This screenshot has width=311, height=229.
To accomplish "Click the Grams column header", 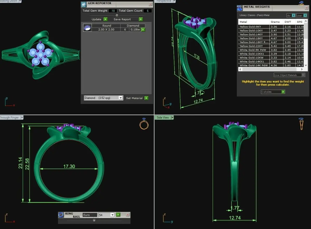I will (x=276, y=22).
